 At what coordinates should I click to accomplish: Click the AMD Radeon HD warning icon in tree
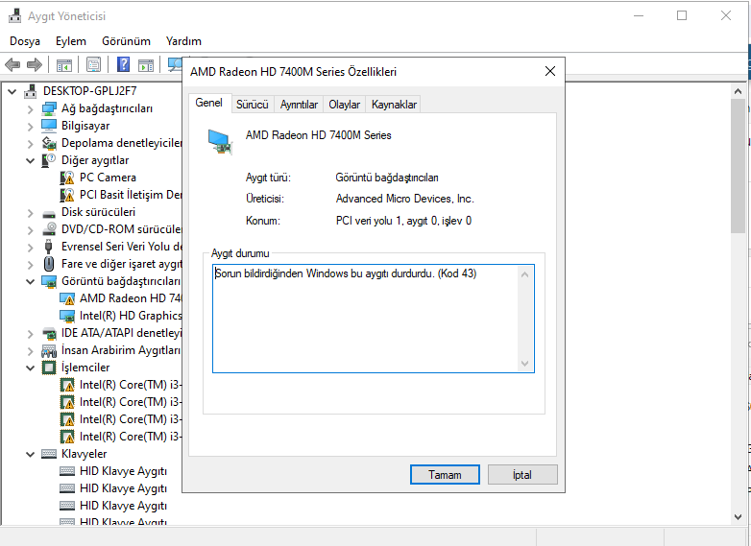(x=67, y=298)
